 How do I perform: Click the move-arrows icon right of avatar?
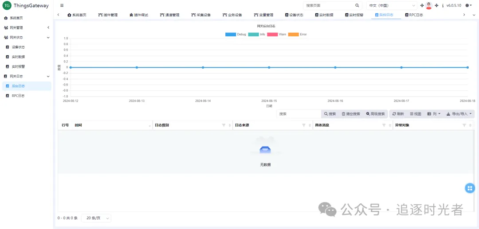click(436, 5)
